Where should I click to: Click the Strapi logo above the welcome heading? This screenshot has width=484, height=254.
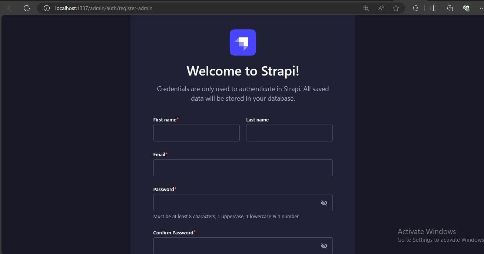(243, 42)
